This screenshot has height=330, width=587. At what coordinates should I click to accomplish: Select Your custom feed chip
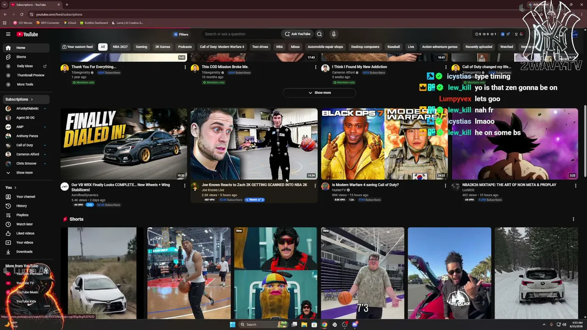pyautogui.click(x=78, y=47)
